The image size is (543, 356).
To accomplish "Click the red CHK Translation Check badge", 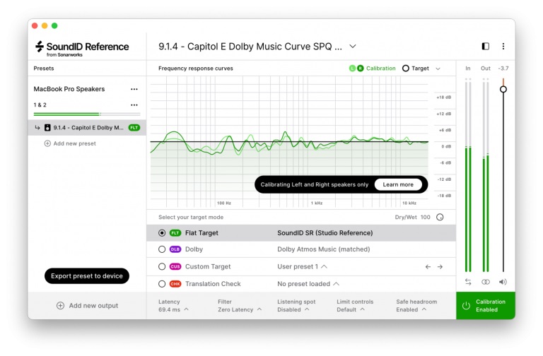I will (x=175, y=284).
